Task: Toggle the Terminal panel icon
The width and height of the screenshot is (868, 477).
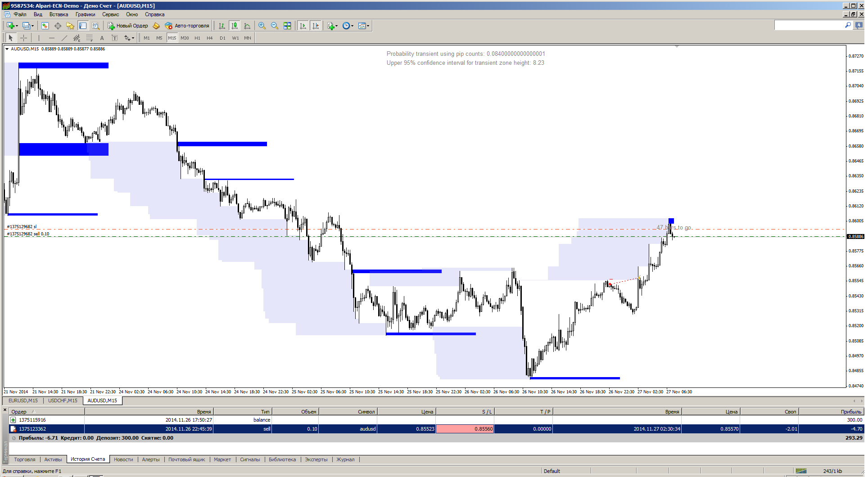Action: point(83,26)
